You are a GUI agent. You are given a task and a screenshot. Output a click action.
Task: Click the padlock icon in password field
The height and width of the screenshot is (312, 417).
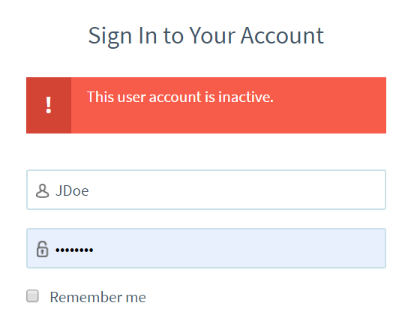pos(42,249)
